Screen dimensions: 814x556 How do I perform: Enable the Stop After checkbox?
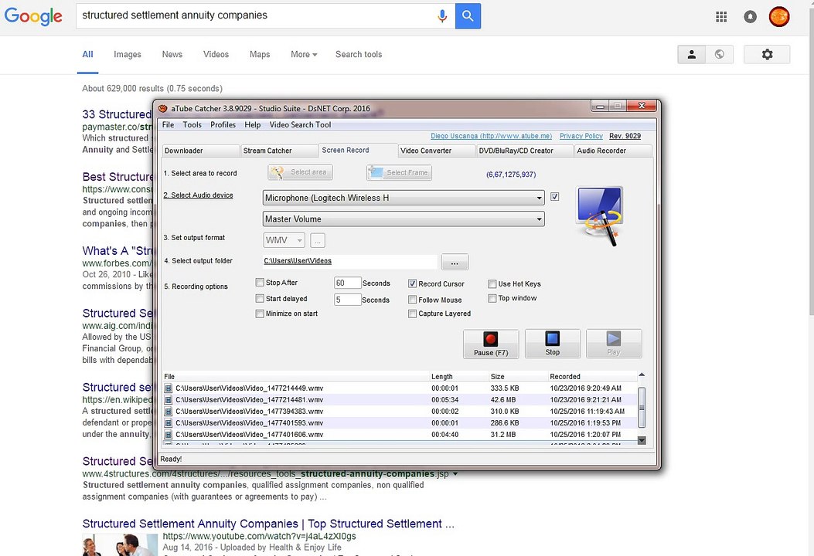pyautogui.click(x=260, y=283)
